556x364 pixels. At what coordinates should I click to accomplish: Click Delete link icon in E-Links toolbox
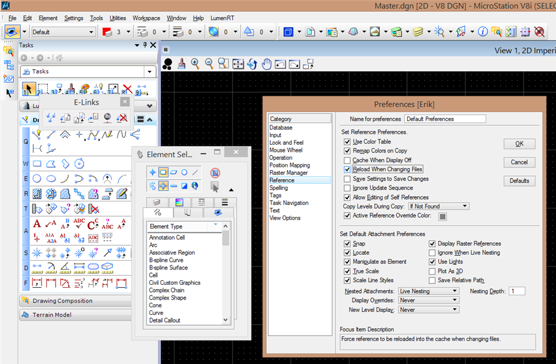coord(122,118)
